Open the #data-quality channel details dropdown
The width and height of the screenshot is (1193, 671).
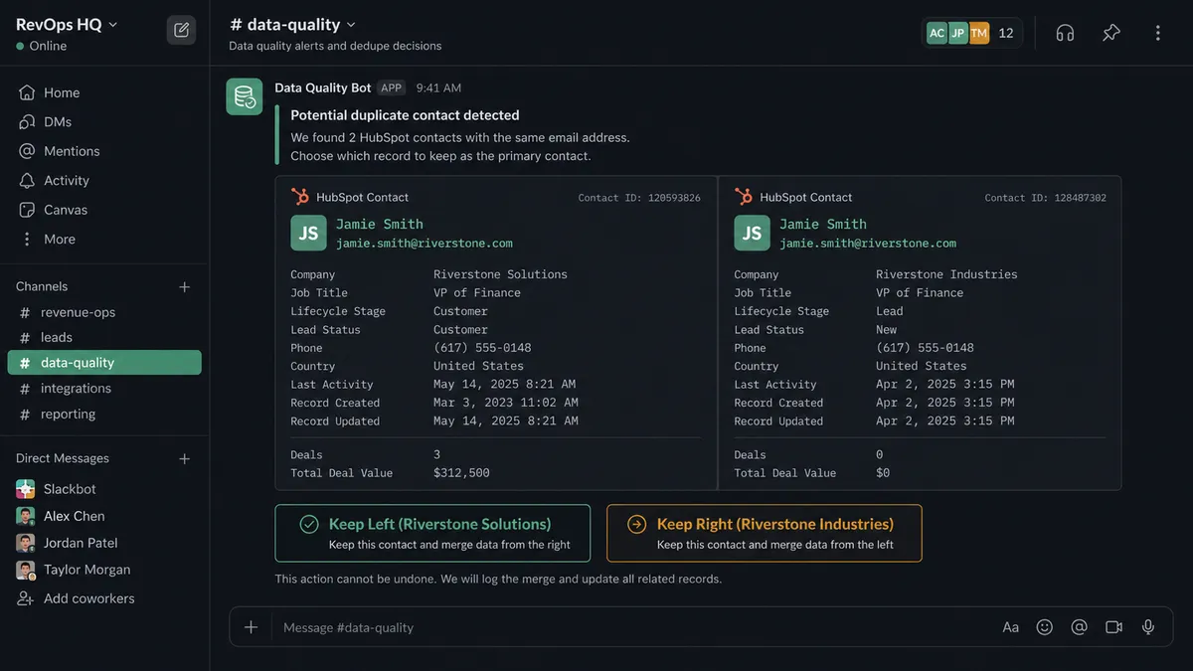[292, 24]
